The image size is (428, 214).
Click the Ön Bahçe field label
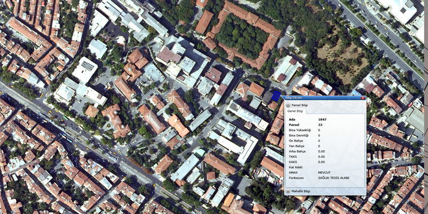(296, 141)
